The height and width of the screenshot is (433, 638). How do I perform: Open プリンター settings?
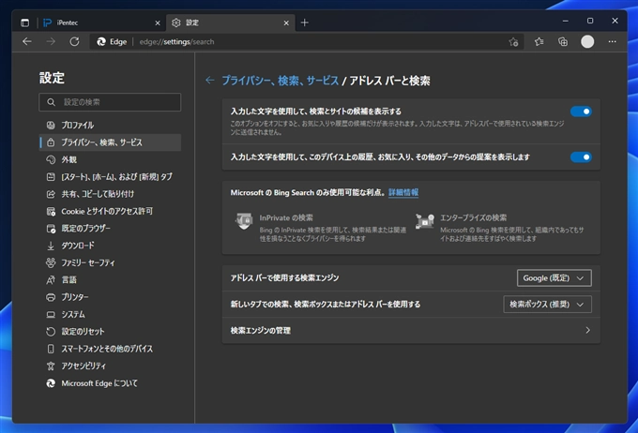(x=110, y=297)
